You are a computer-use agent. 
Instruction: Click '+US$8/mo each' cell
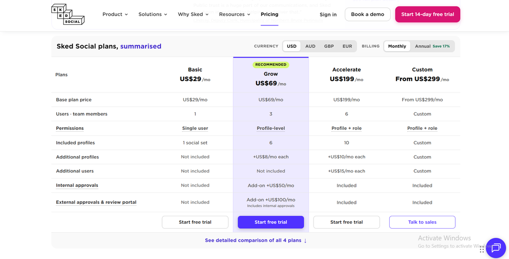tap(271, 157)
